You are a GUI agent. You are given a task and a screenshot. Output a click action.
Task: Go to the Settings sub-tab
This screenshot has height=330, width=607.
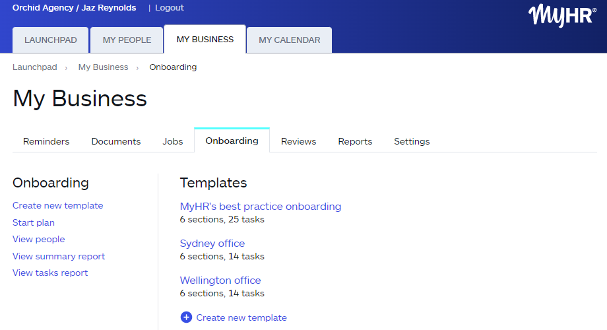tap(412, 141)
